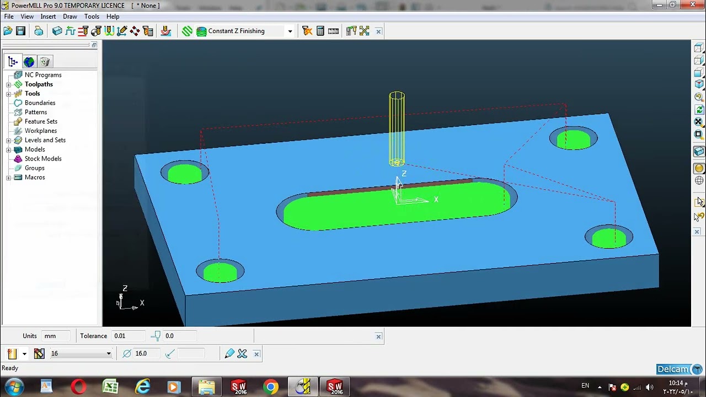Open the Block definition tool
706x397 pixels.
pos(57,31)
